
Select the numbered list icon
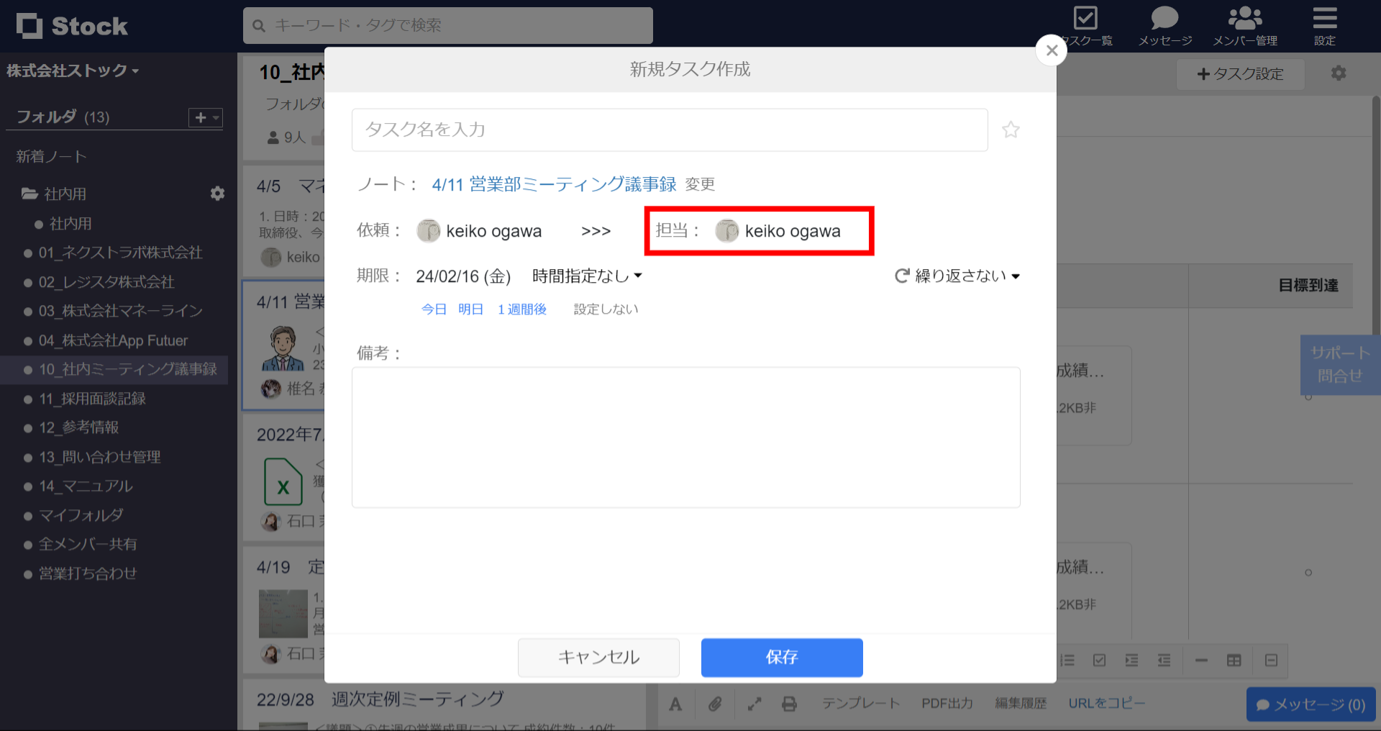coord(1067,660)
